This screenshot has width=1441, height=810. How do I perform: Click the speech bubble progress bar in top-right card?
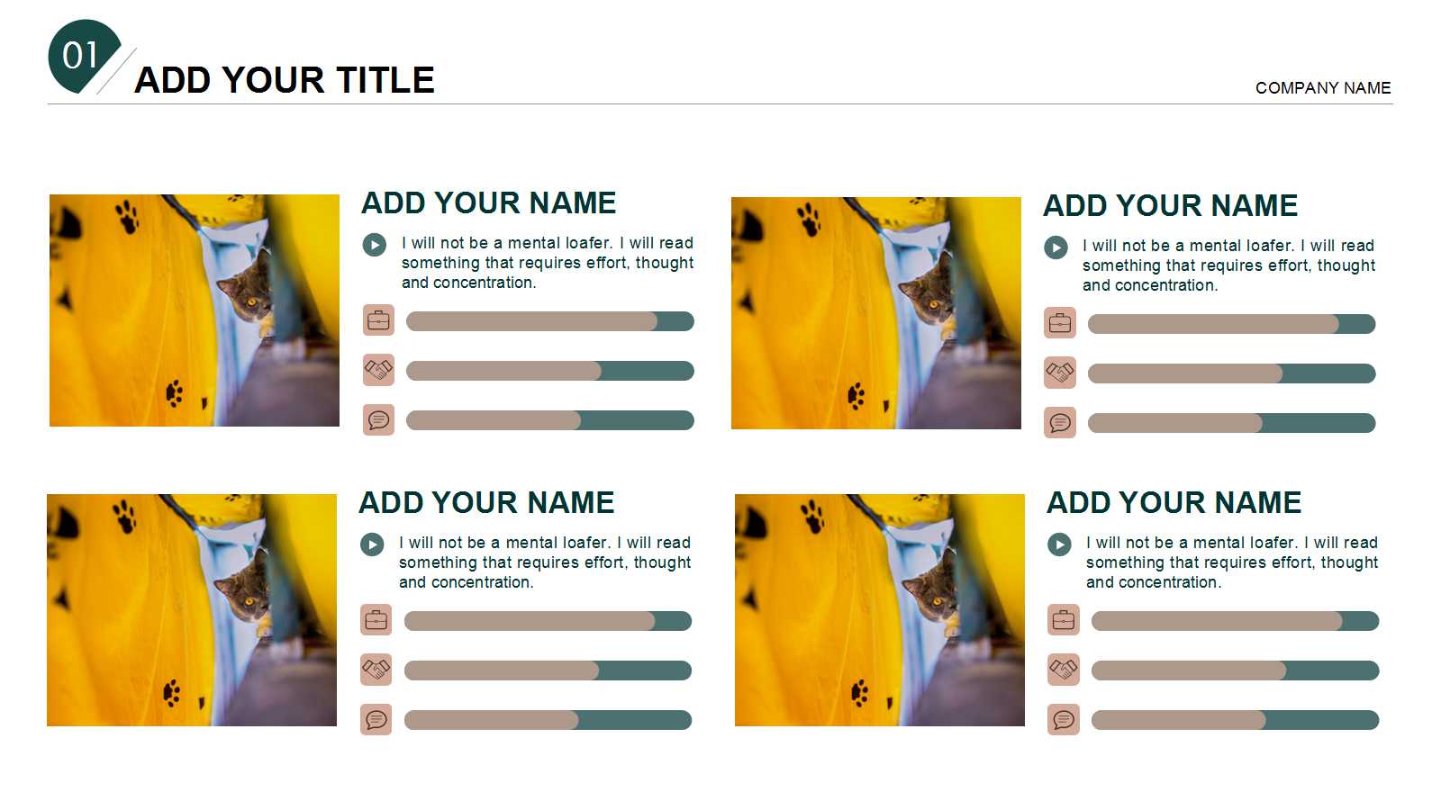coord(1231,423)
